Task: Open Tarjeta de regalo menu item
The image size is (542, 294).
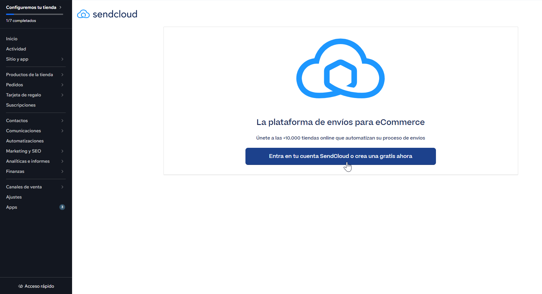Action: pos(23,95)
